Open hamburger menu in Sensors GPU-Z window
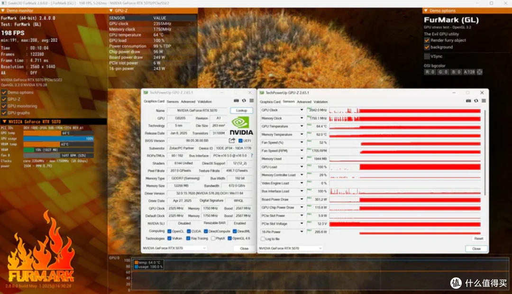This screenshot has height=294, width=512. [x=484, y=101]
